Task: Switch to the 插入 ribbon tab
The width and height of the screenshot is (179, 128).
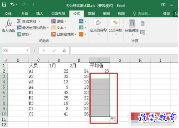Action: [40, 14]
